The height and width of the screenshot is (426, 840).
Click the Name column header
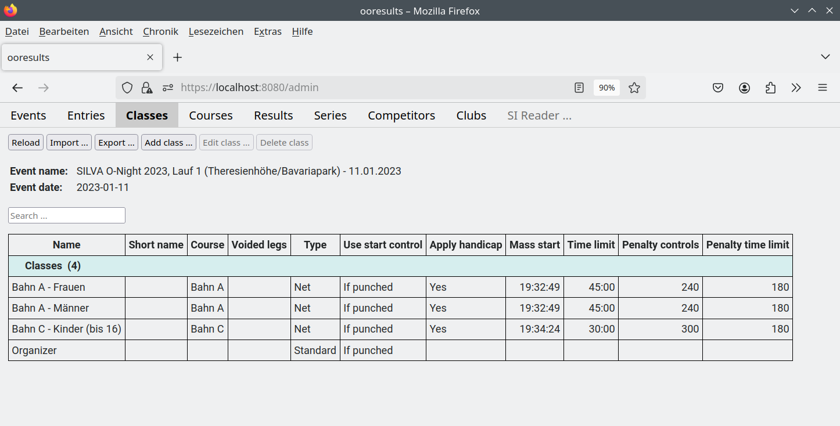point(67,245)
